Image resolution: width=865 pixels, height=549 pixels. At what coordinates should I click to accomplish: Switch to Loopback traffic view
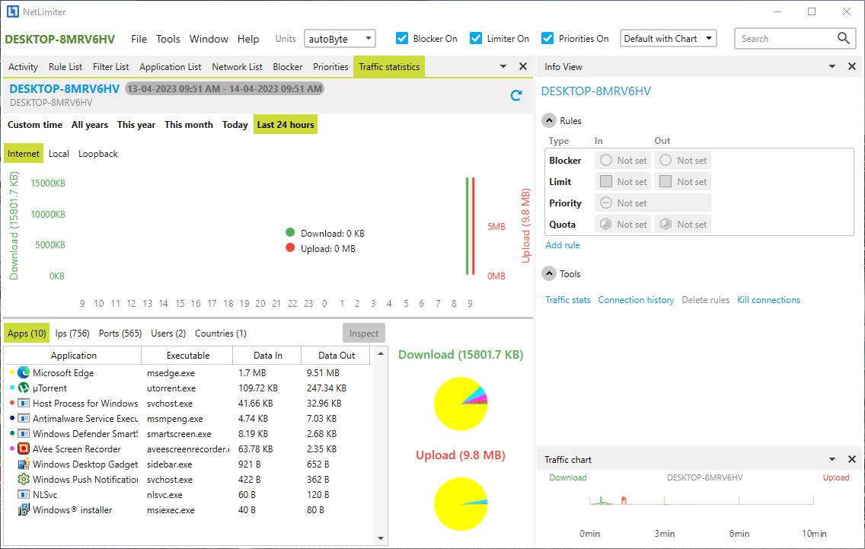tap(97, 154)
